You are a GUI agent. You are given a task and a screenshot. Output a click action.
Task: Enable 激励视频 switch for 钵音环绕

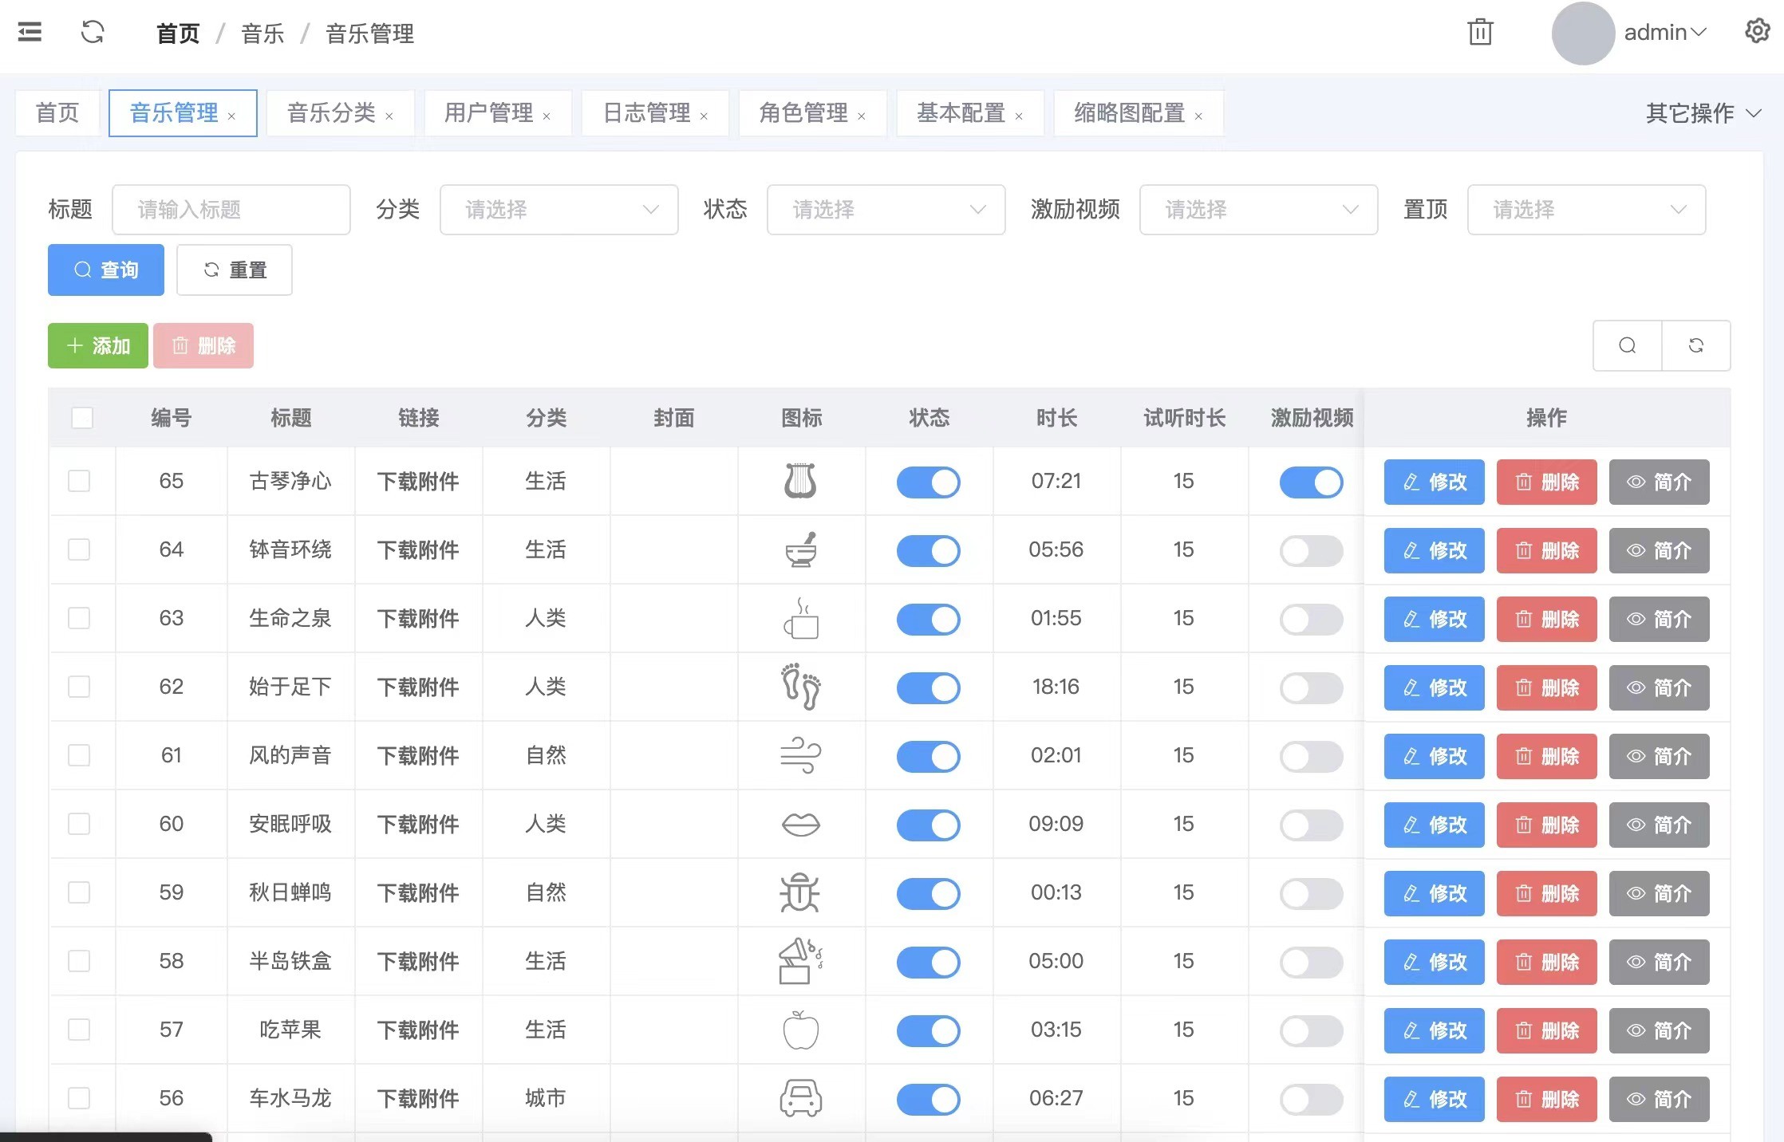tap(1312, 550)
